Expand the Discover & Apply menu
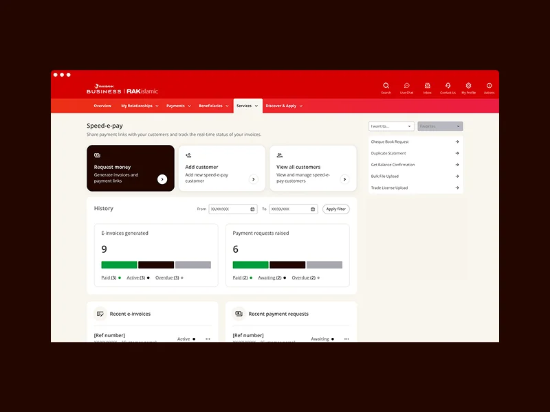Screen dimensions: 550x412 point(284,106)
